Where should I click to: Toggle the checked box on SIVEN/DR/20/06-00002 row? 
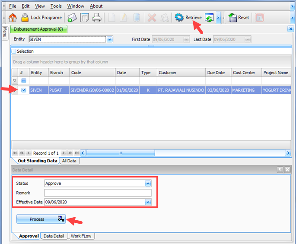(24, 90)
